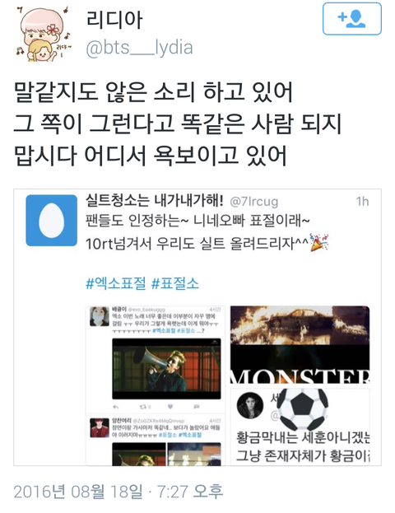Viewport: 395px width, 513px height.
Task: Open the megaphone video thumbnail
Action: click(166, 369)
